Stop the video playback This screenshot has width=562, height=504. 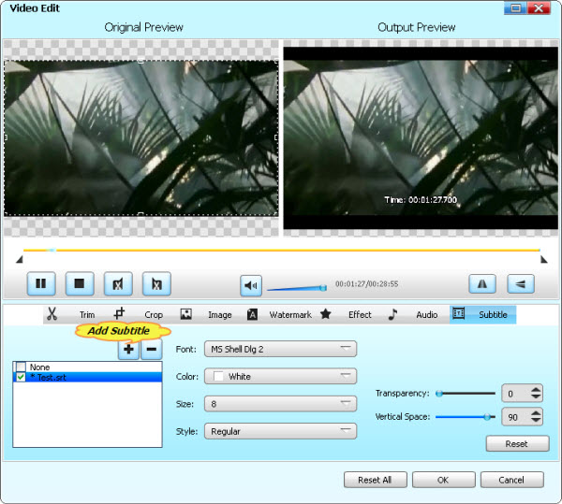click(80, 283)
